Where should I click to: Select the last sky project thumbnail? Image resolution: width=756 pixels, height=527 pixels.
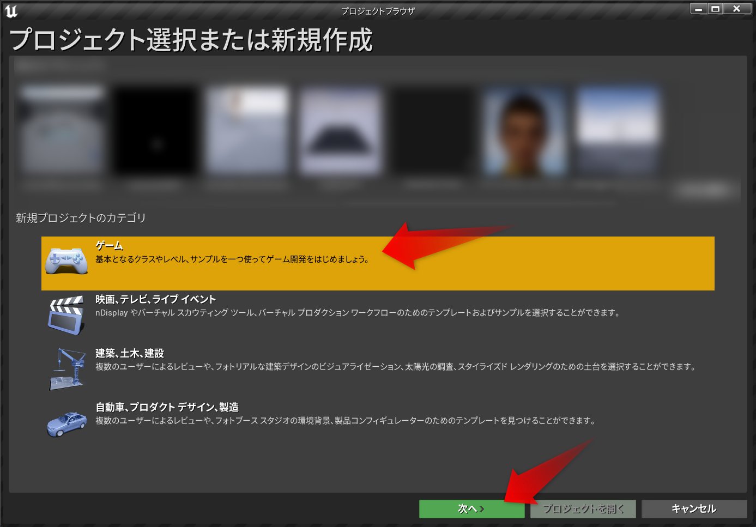pyautogui.click(x=616, y=131)
